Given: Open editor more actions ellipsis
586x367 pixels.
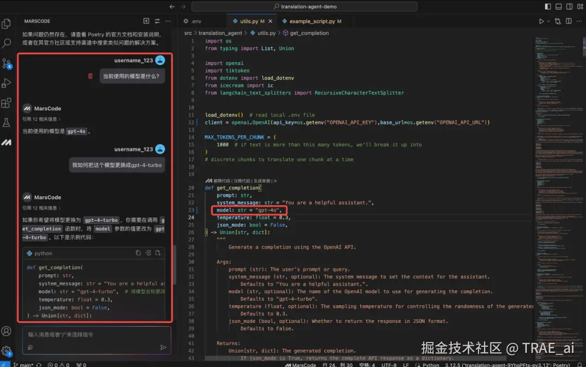Looking at the screenshot, I should click(579, 21).
